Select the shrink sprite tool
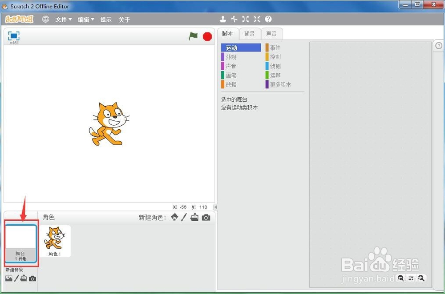This screenshot has width=445, height=294. coord(257,19)
